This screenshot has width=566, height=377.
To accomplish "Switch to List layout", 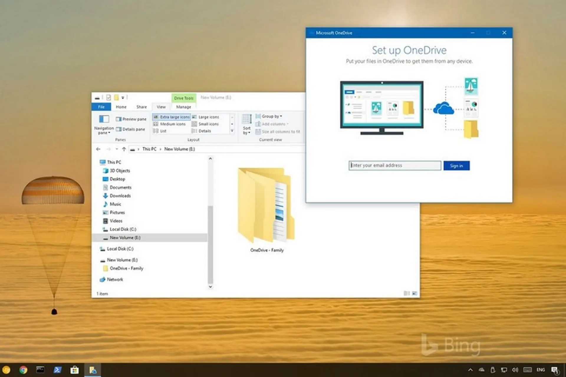I will tap(160, 131).
